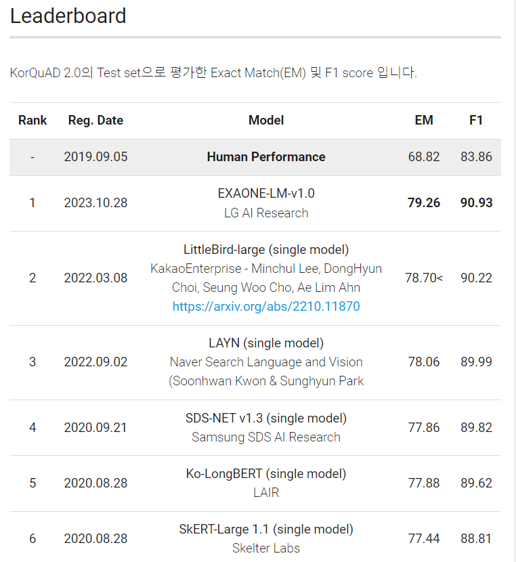The height and width of the screenshot is (562, 516).
Task: Click F1 score 89.62
Action: [x=476, y=483]
